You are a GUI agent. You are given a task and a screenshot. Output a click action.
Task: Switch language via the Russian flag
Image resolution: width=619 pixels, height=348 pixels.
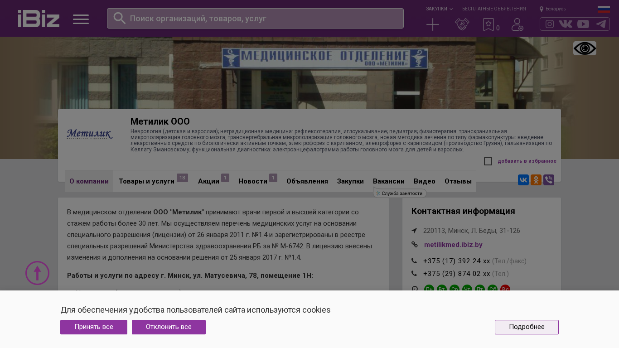[x=604, y=9]
